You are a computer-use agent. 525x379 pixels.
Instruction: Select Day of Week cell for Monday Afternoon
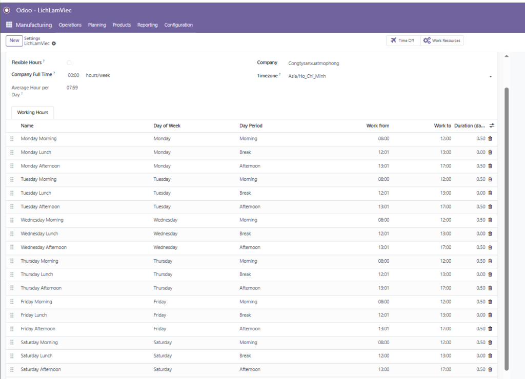162,166
